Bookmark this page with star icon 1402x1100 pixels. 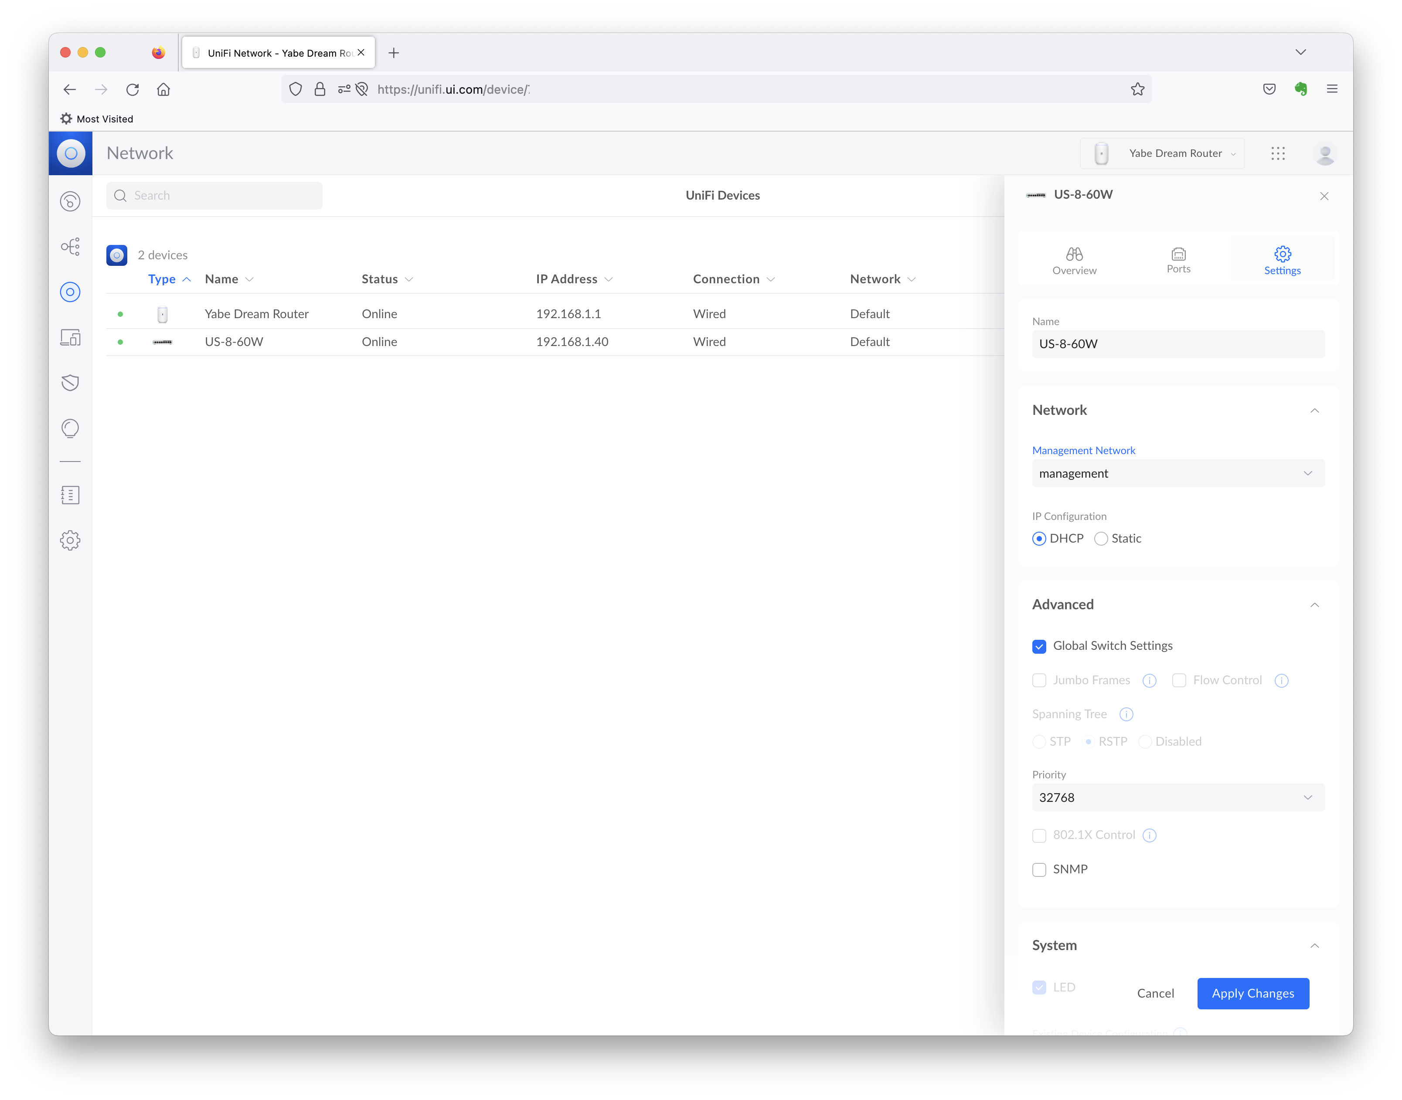coord(1137,89)
